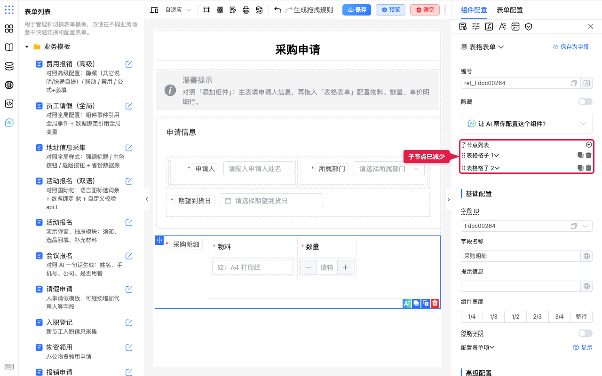This screenshot has width=602, height=376.
Task: Open the sliders settings config icon
Action: point(476,26)
